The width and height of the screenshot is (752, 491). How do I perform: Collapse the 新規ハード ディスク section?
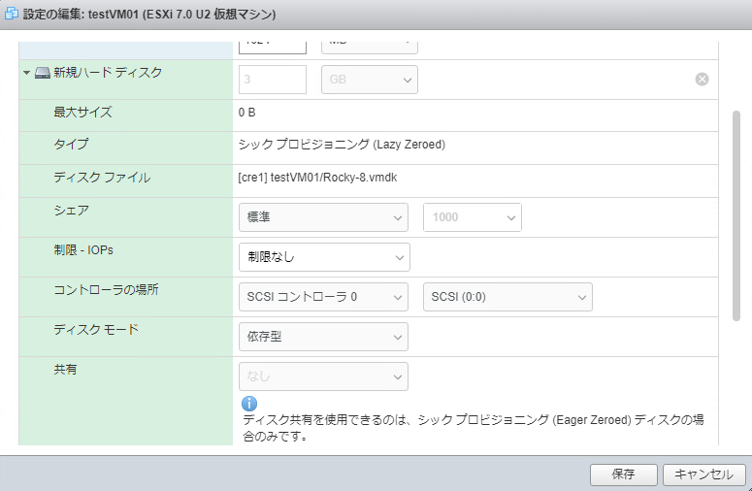(27, 73)
